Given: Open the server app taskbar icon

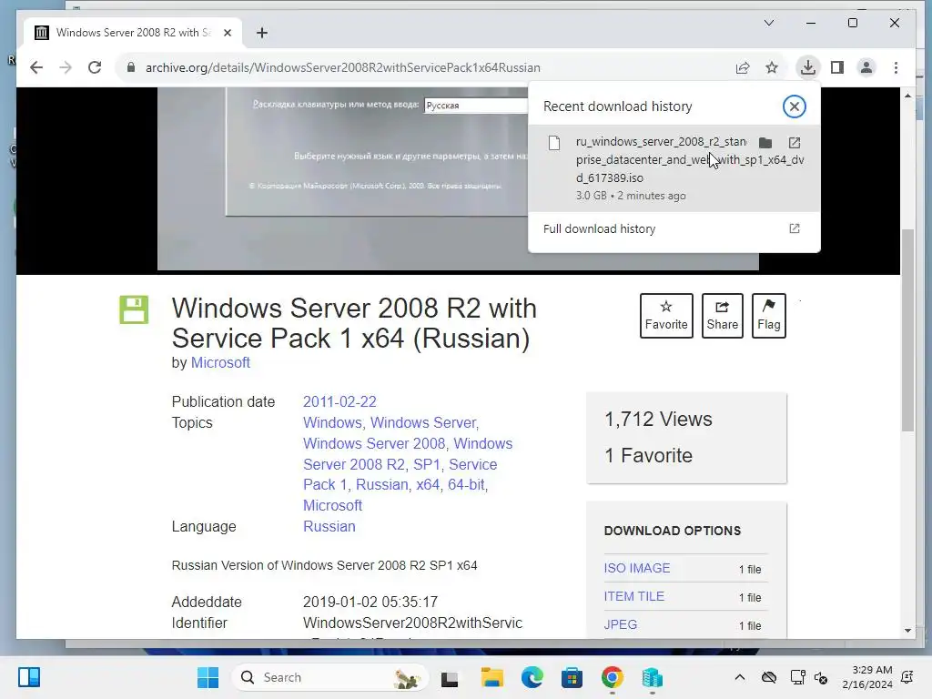Looking at the screenshot, I should (652, 677).
